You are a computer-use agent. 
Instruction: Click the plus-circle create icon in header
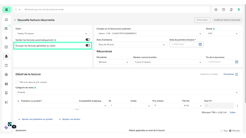click(x=216, y=10)
